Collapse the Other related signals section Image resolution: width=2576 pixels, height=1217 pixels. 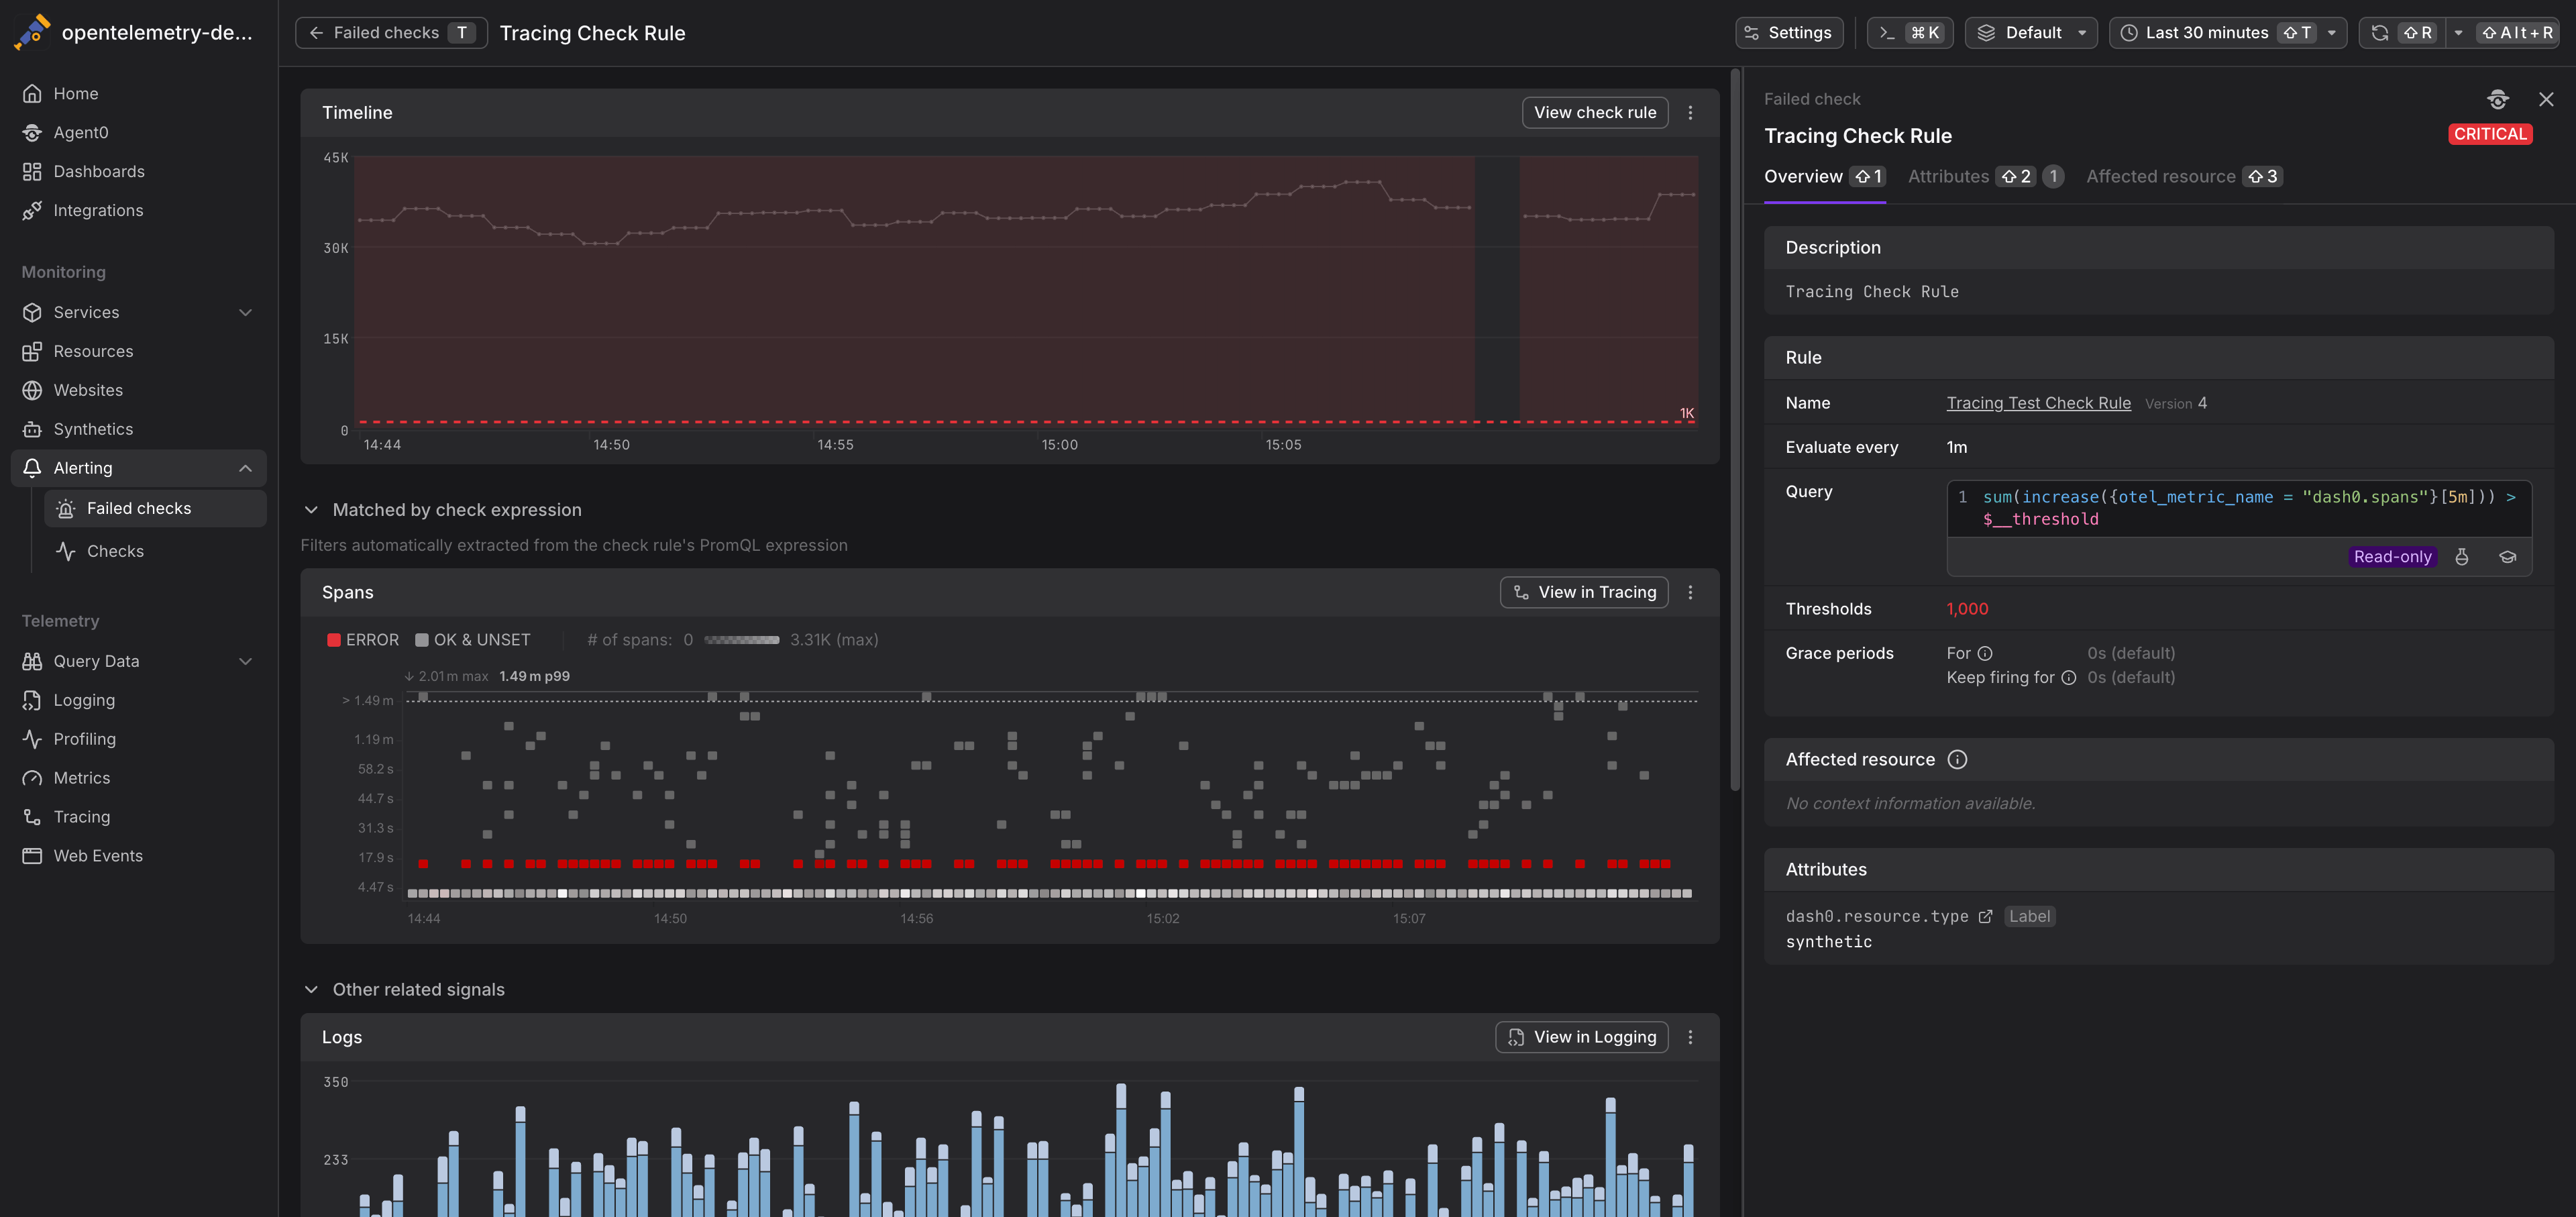pos(311,989)
